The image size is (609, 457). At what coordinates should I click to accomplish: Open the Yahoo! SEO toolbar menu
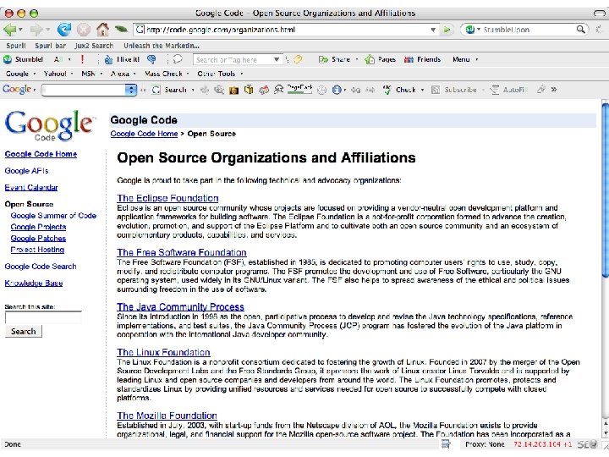pyautogui.click(x=58, y=74)
